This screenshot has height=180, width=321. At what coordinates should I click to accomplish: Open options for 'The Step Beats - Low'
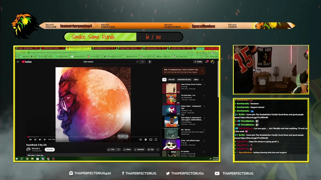(x=204, y=95)
